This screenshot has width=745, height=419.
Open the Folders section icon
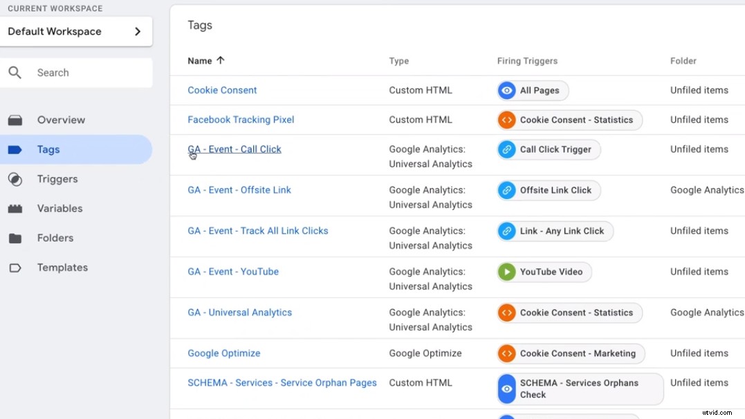point(16,238)
